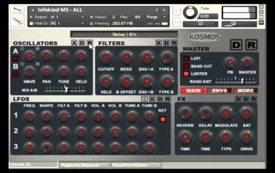Click the Tune knob

pyautogui.click(x=190, y=12)
